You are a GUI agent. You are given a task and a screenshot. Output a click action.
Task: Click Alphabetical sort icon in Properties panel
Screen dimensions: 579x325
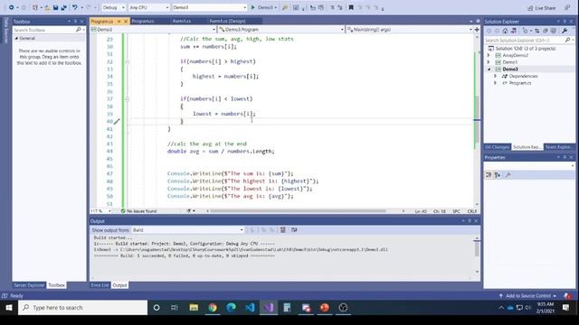pos(498,174)
